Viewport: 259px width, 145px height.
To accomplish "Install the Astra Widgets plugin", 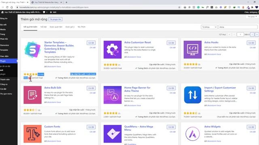I will click(x=251, y=127).
